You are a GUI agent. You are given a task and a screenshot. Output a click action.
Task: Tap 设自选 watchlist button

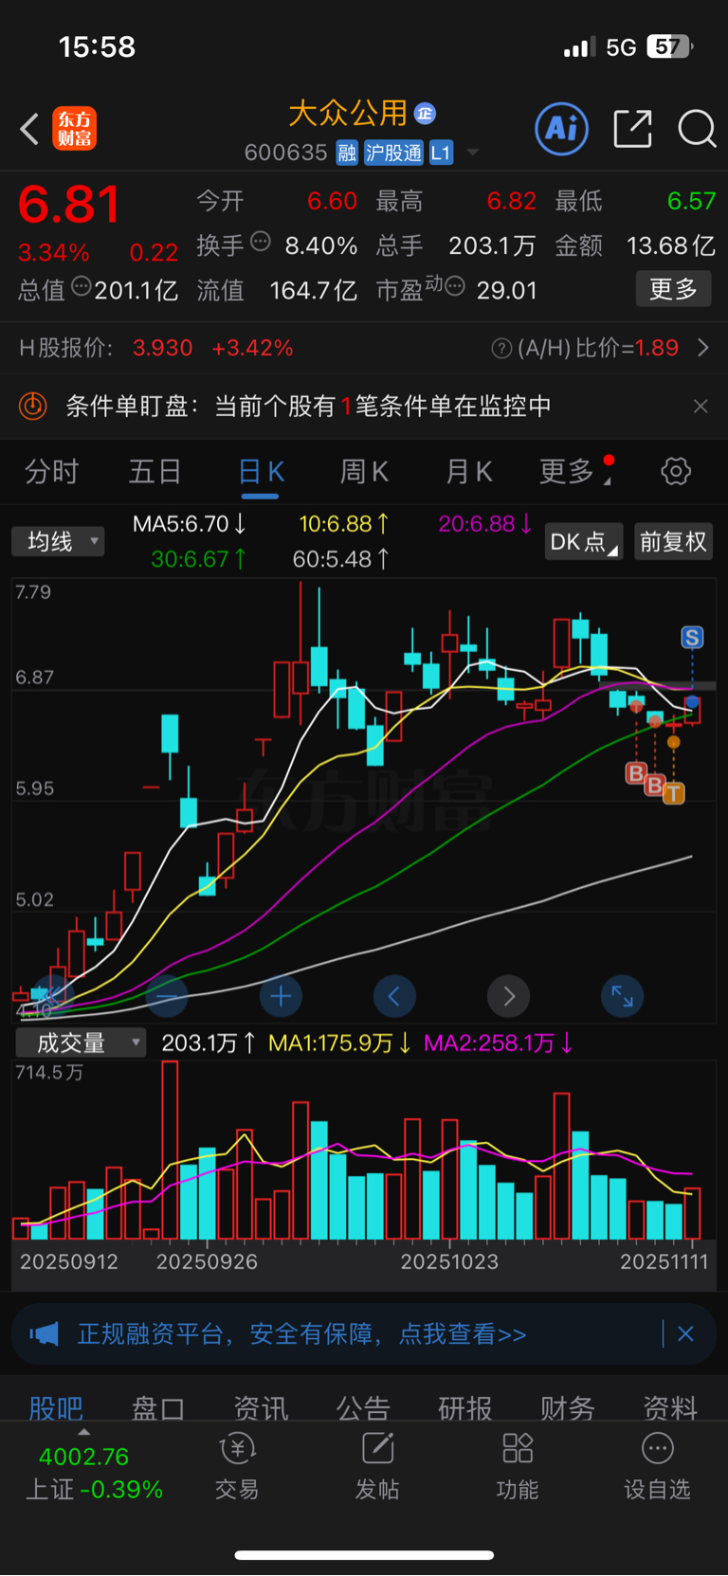(x=657, y=1466)
